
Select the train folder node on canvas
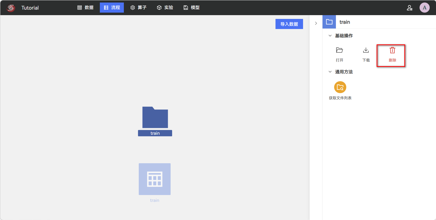(x=155, y=117)
